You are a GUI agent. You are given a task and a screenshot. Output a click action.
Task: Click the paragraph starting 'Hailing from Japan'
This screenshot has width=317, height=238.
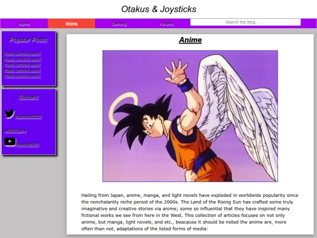click(x=190, y=212)
